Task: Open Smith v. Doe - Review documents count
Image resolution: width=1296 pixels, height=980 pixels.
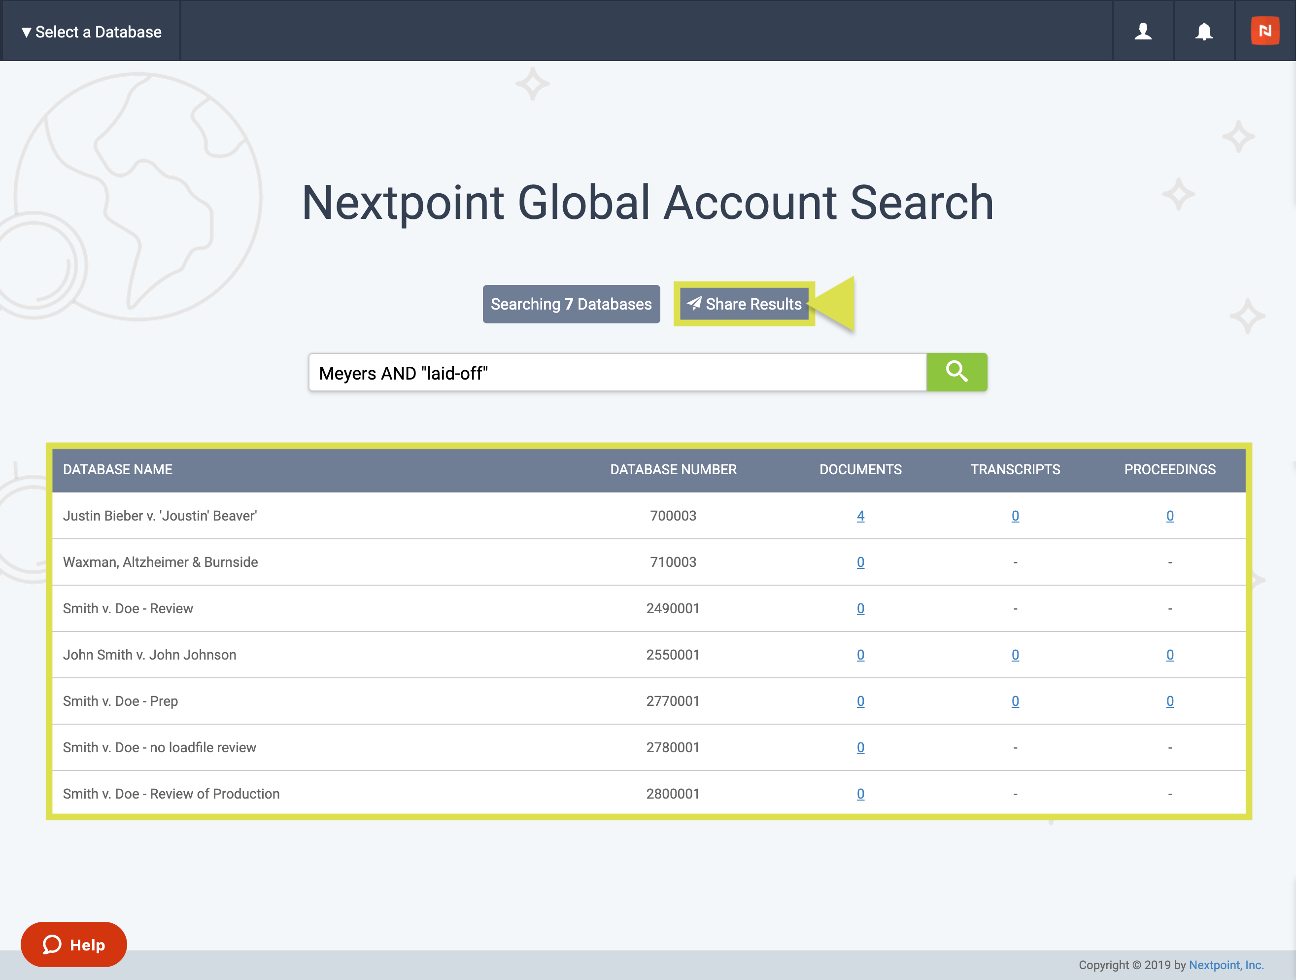Action: pos(860,608)
